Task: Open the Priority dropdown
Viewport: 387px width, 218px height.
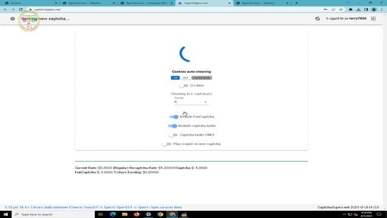Action: [x=191, y=101]
